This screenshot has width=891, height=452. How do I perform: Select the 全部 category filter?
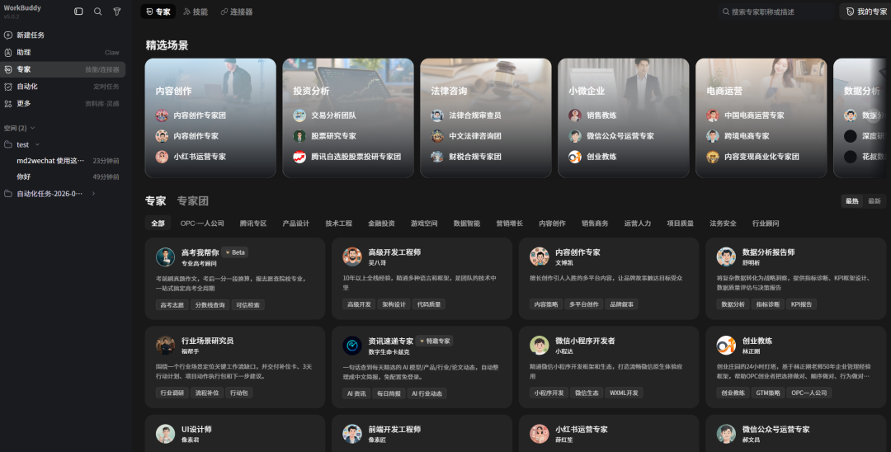click(158, 224)
